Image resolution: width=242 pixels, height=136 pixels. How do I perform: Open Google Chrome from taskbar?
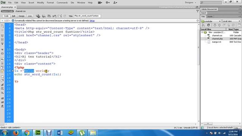[27, 133]
